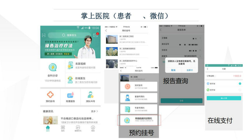Select the unchecked second payment radio button

point(240,90)
